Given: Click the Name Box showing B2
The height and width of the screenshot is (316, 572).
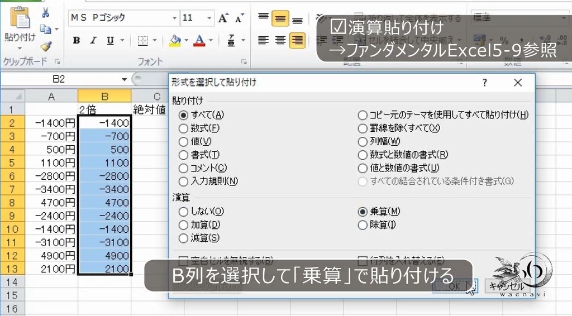Looking at the screenshot, I should click(x=59, y=79).
